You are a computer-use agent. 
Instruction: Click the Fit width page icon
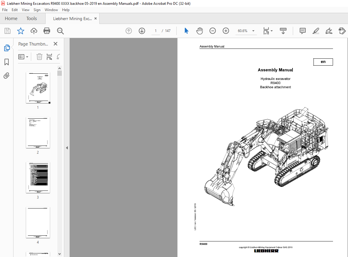[x=266, y=31]
